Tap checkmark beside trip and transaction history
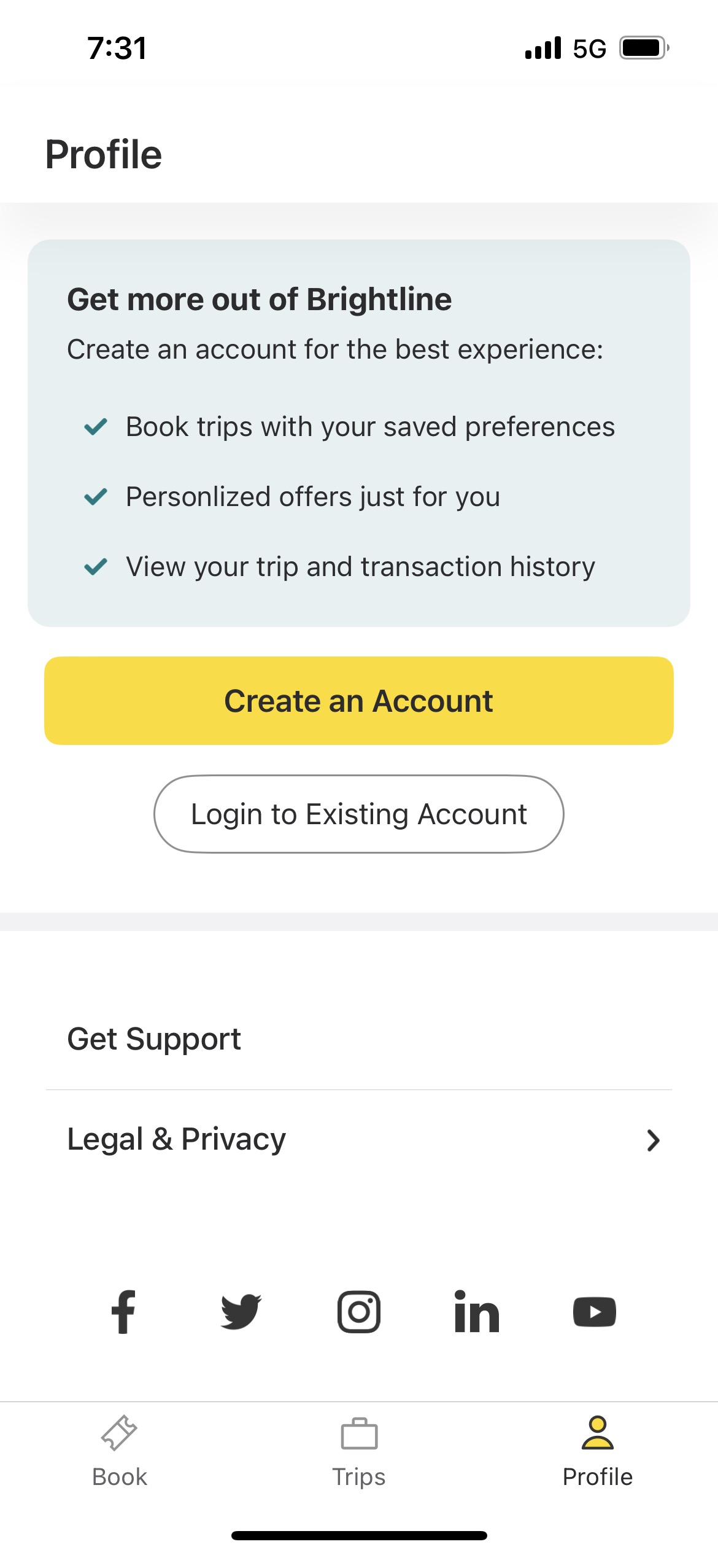718x1555 pixels. tap(96, 566)
